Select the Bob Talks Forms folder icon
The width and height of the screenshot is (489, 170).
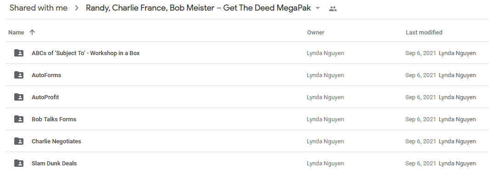(x=19, y=119)
